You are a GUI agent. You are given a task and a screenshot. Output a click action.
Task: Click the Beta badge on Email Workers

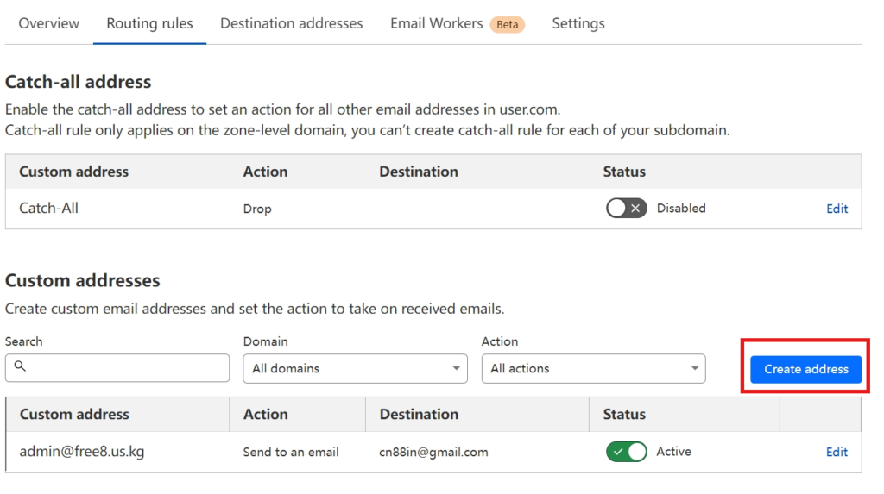(x=507, y=24)
